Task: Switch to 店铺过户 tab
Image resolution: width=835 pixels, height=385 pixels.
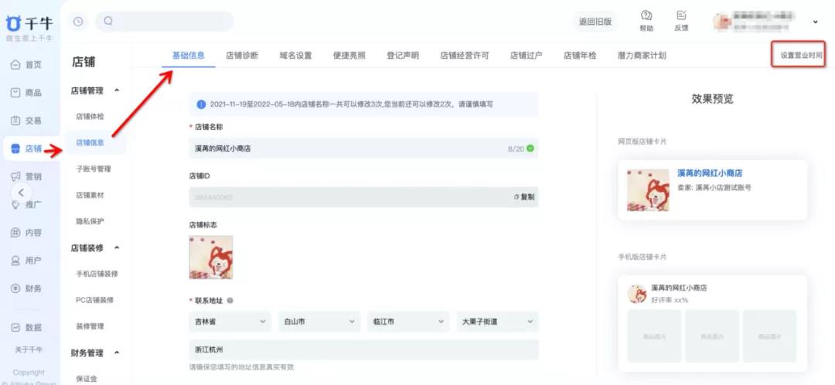Action: 527,56
